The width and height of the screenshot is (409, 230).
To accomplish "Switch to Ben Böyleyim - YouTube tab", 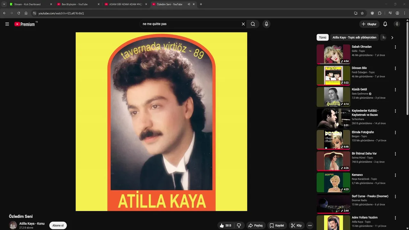I will (78, 4).
